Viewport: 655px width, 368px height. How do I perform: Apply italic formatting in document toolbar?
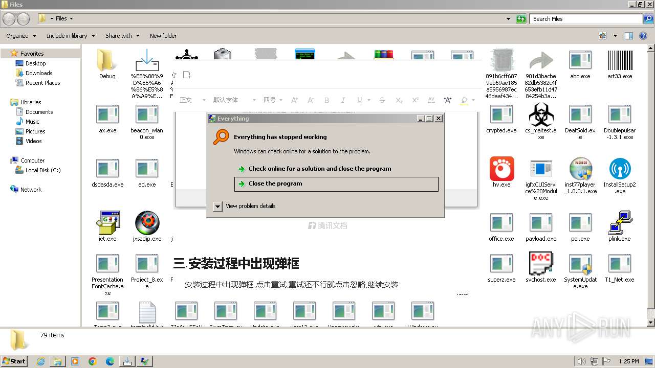click(343, 100)
